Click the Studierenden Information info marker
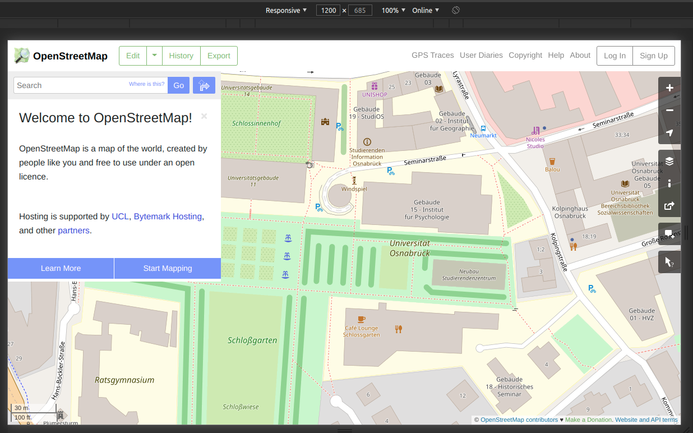This screenshot has height=433, width=693. coord(367,142)
